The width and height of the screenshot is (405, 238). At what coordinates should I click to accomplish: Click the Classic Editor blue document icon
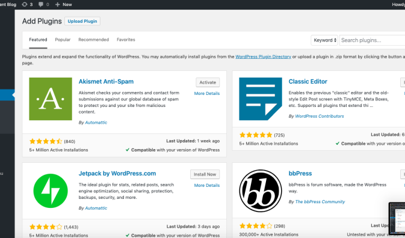(261, 99)
